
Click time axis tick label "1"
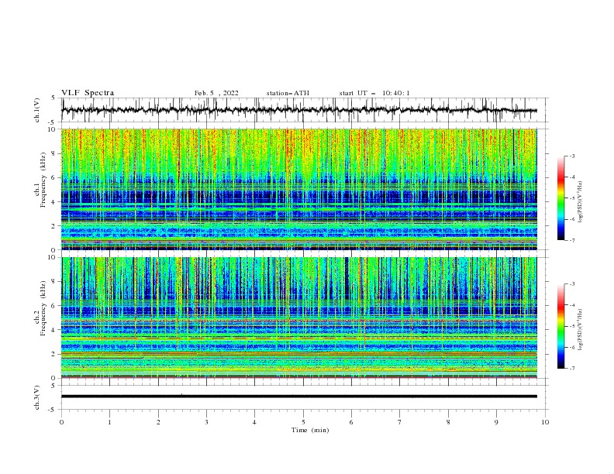tap(109, 422)
